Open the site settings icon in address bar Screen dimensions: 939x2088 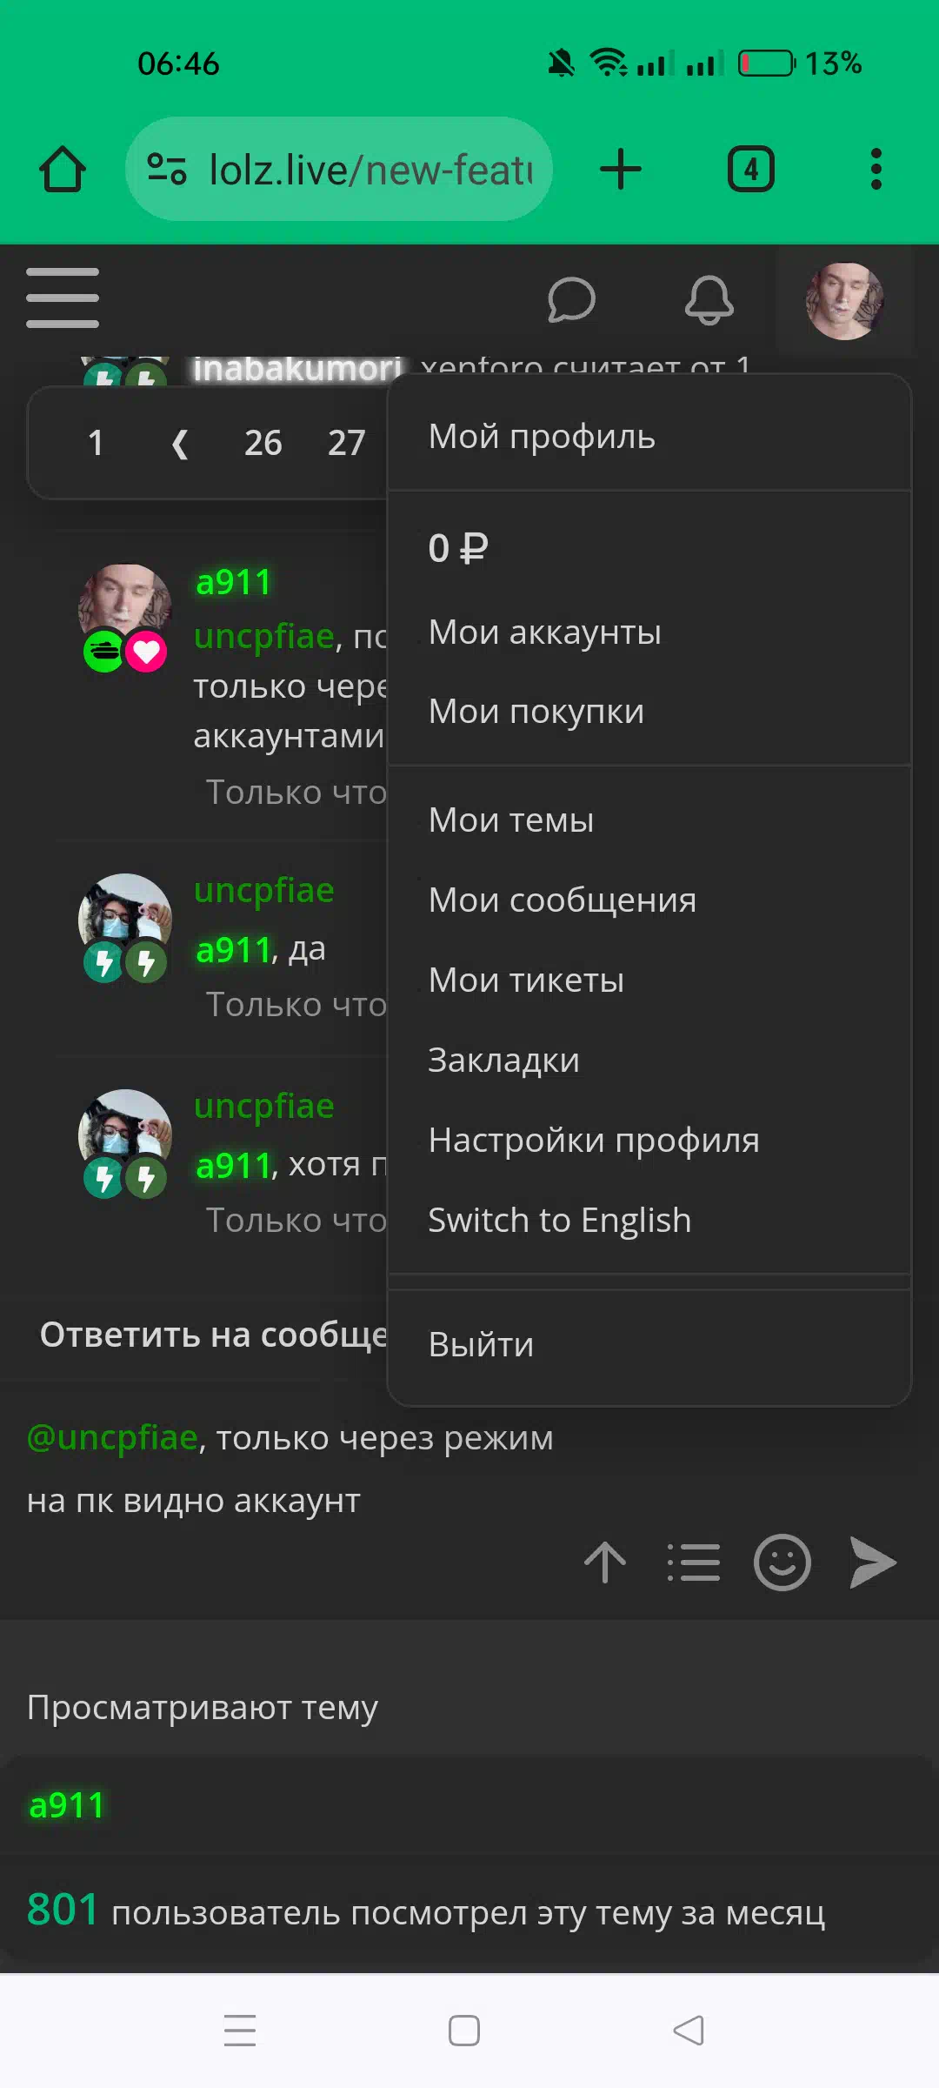point(167,169)
